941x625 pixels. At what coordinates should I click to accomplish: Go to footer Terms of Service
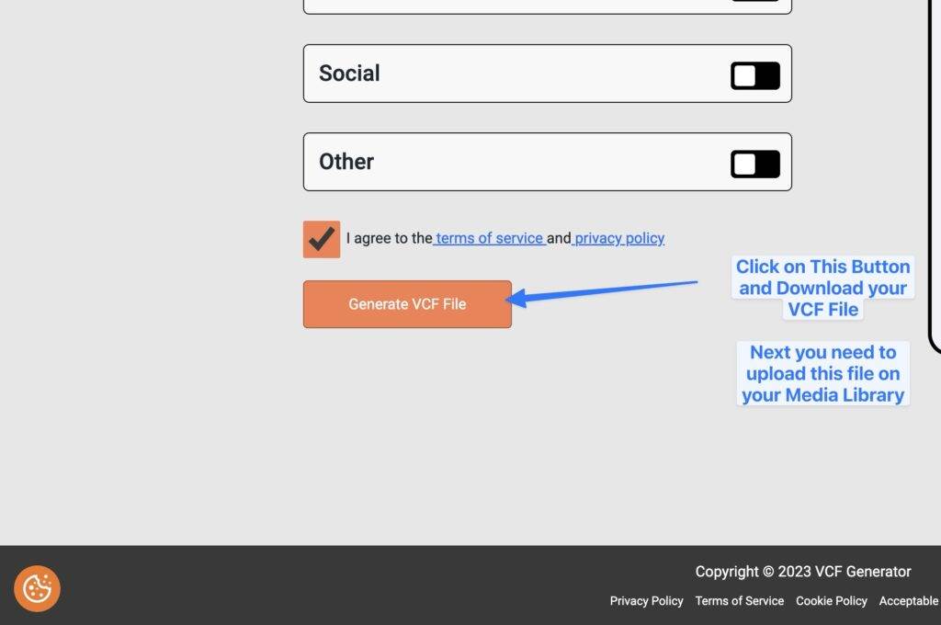pos(739,601)
